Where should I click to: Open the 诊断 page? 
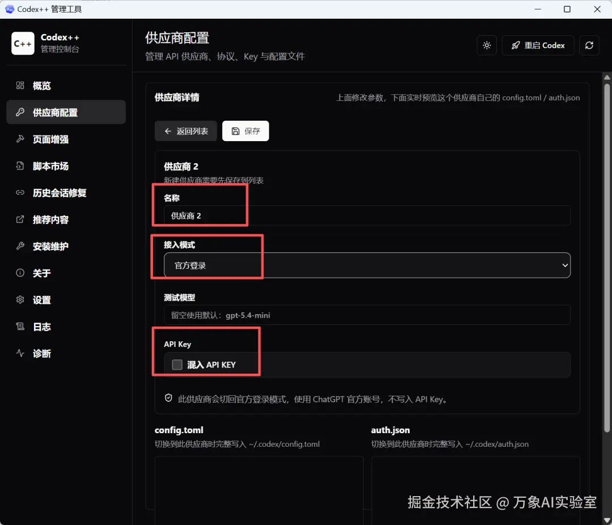66,353
